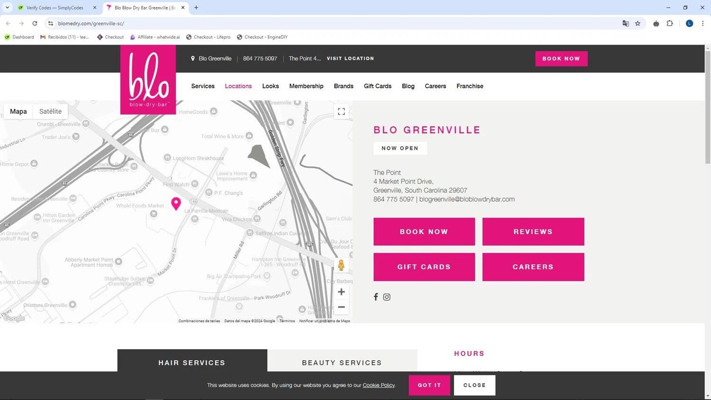Reload the page with browser refresh icon
Screen dimensions: 711x400
tap(35, 23)
